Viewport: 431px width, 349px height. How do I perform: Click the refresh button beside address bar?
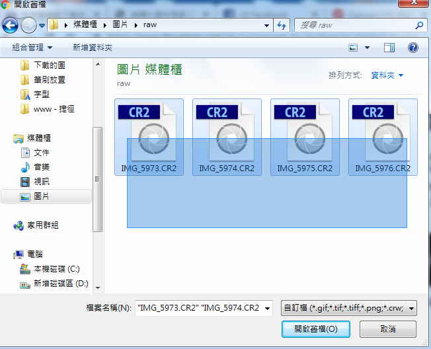tap(282, 26)
